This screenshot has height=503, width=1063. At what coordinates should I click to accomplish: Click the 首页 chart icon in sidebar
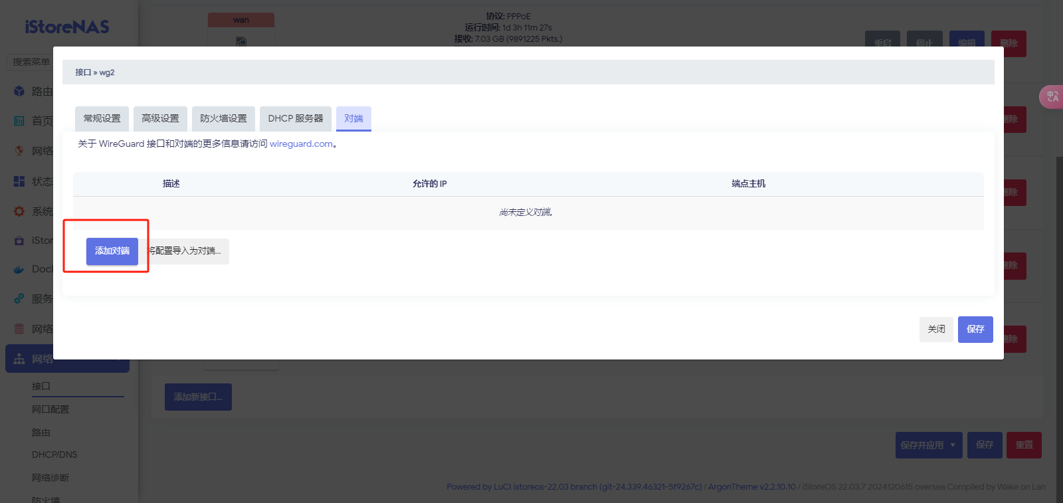point(19,121)
